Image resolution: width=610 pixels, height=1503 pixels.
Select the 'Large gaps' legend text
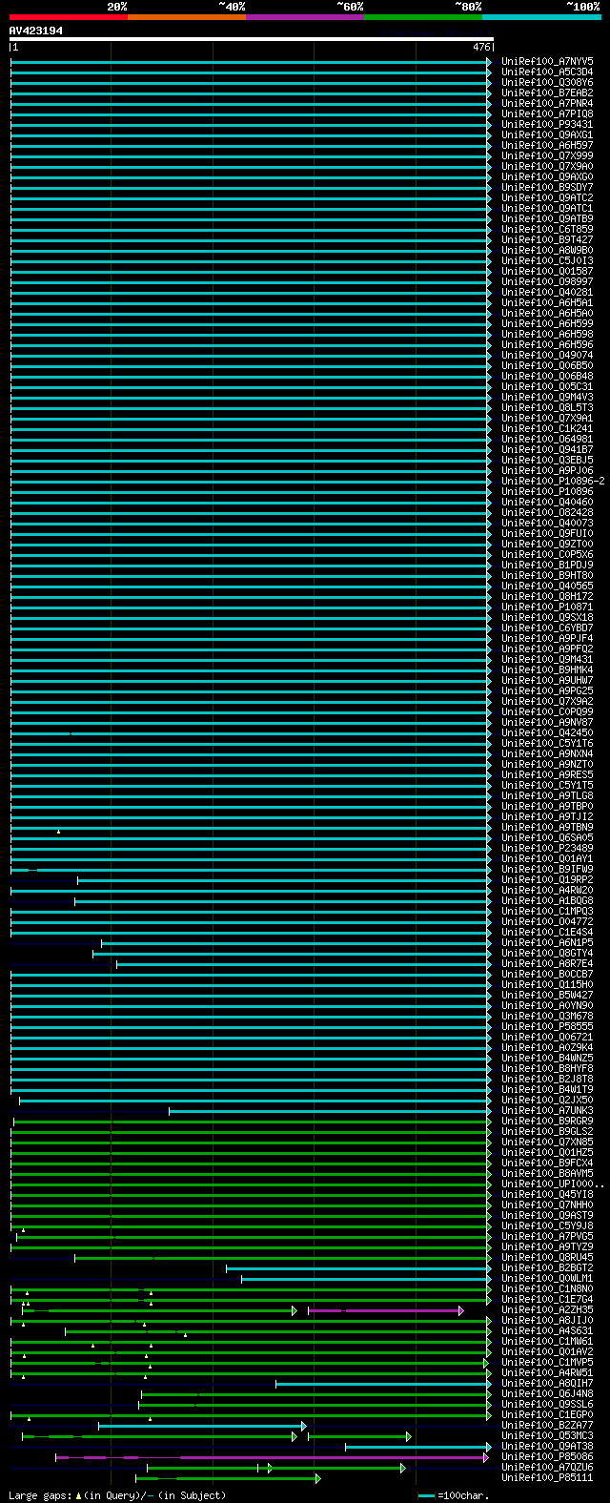click(40, 1495)
